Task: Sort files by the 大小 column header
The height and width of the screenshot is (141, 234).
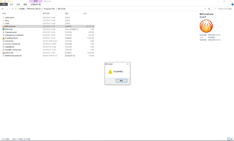Action: pyautogui.click(x=85, y=14)
